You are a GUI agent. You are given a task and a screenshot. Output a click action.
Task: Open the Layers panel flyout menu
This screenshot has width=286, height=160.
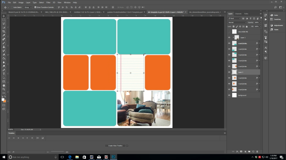coord(261,14)
